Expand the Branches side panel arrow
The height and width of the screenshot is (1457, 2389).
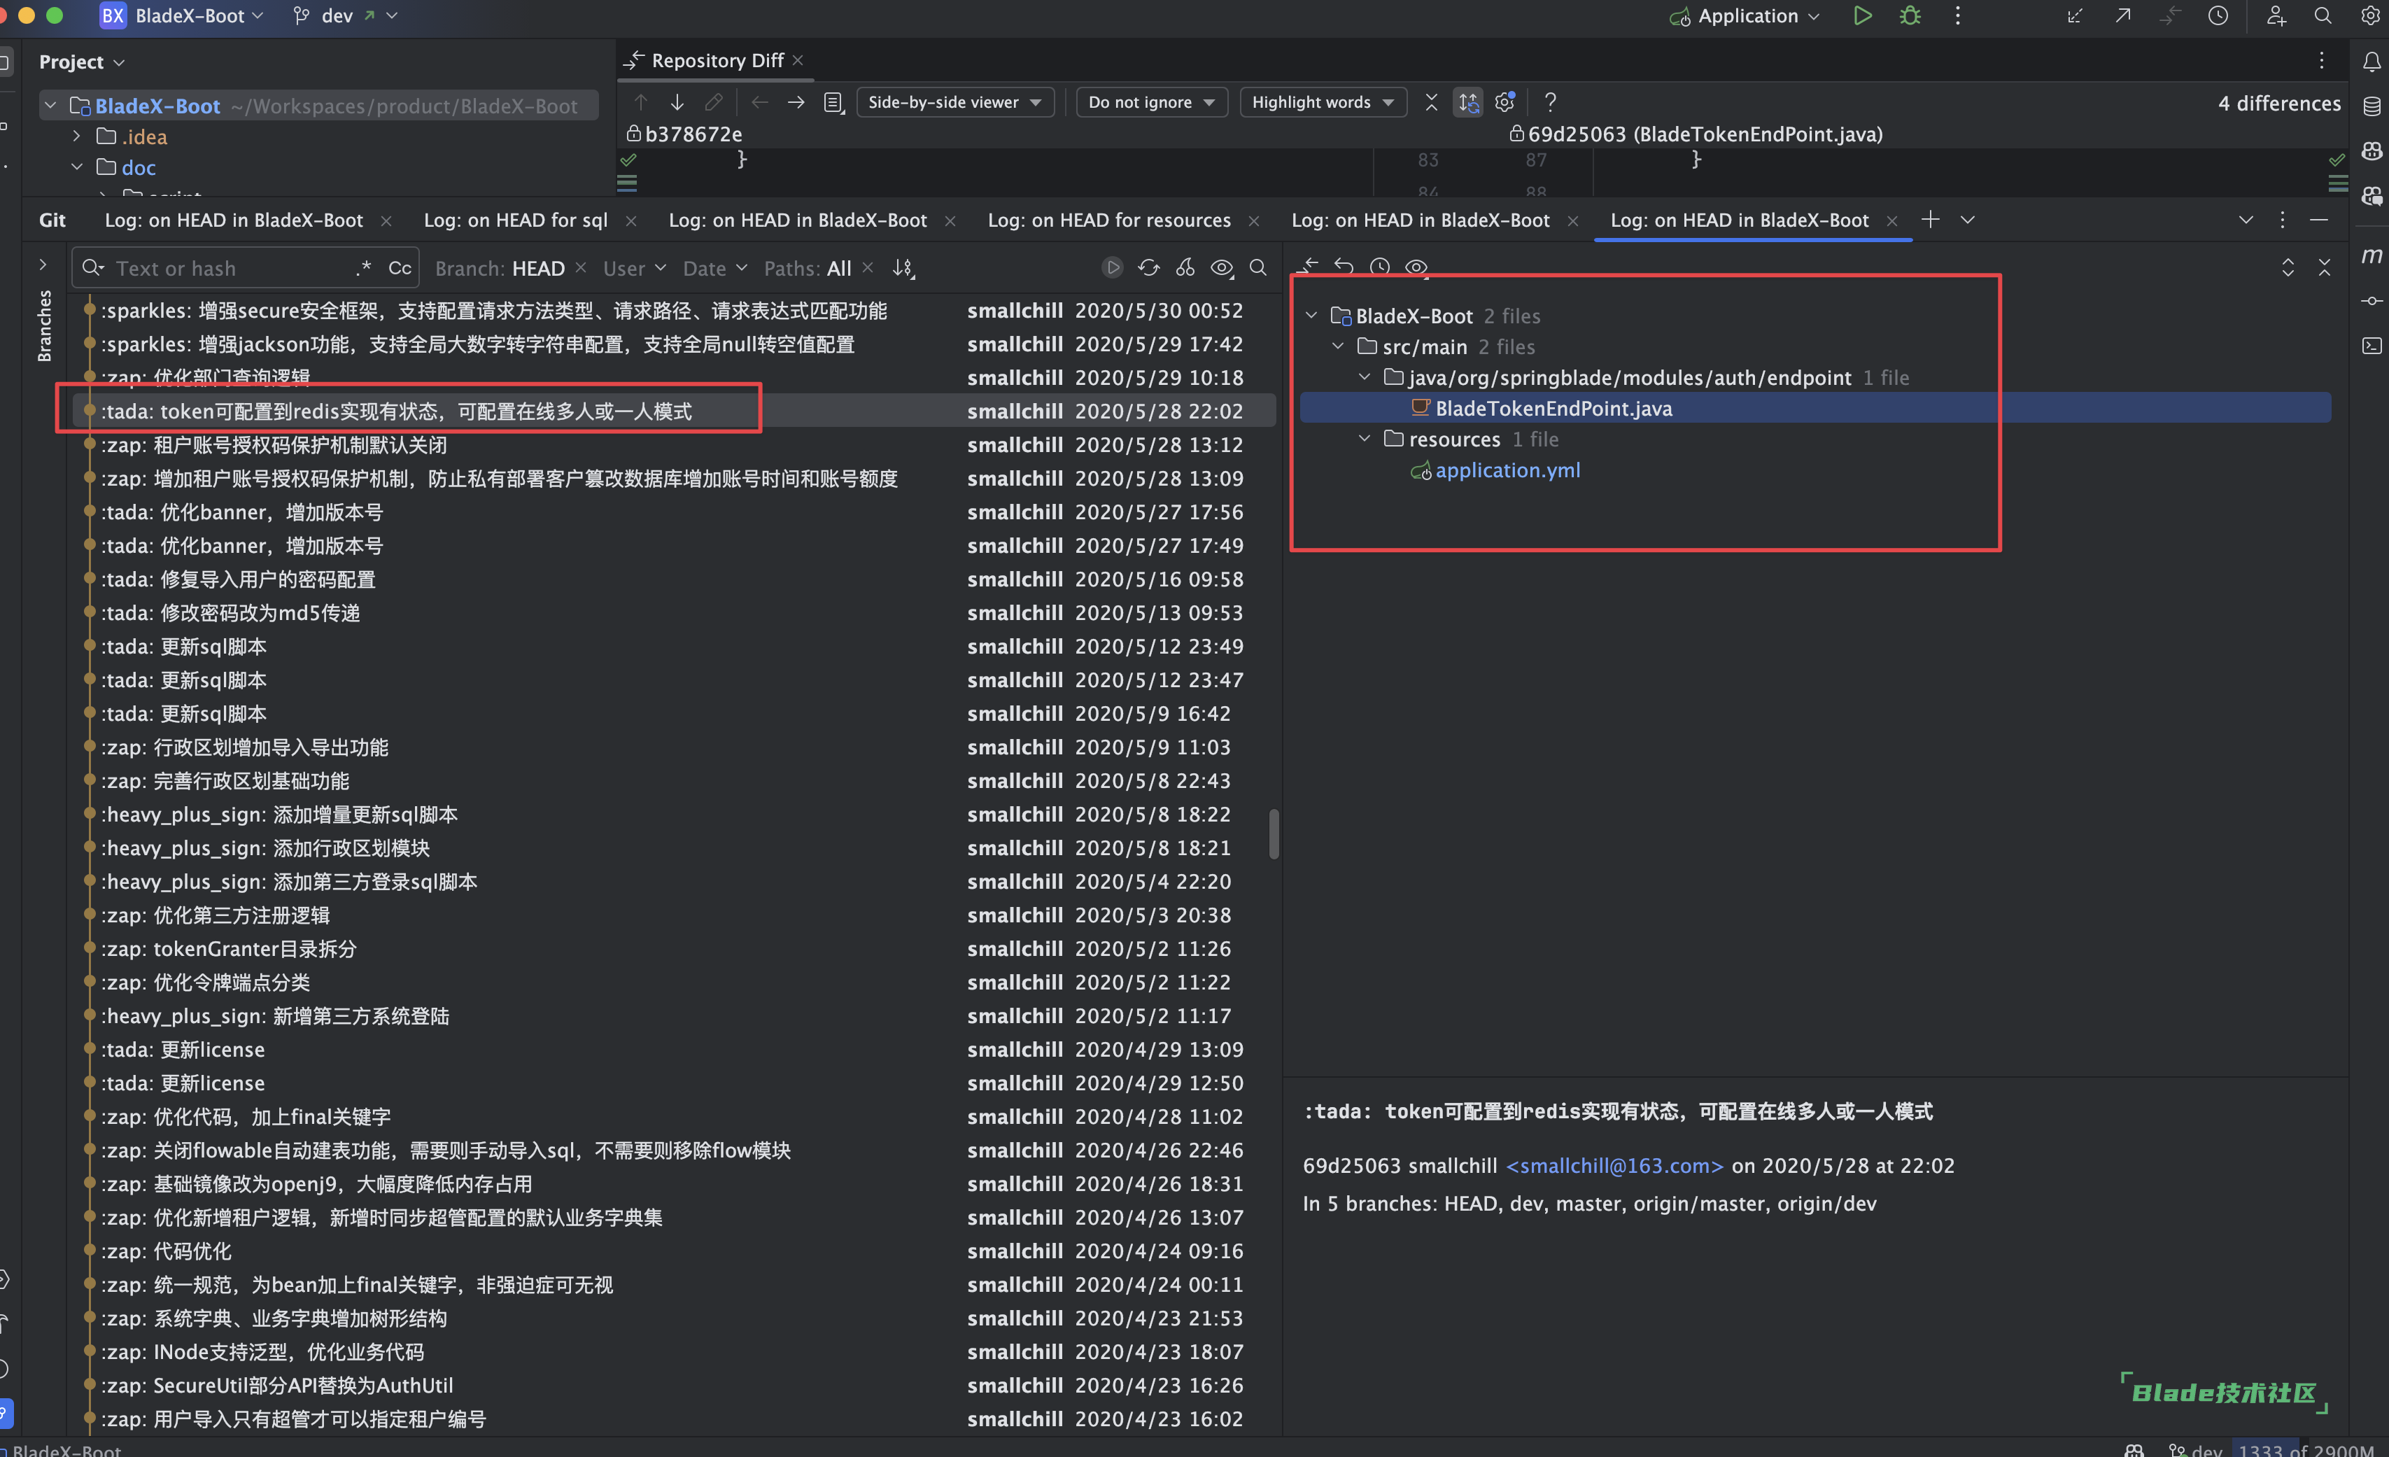click(43, 264)
